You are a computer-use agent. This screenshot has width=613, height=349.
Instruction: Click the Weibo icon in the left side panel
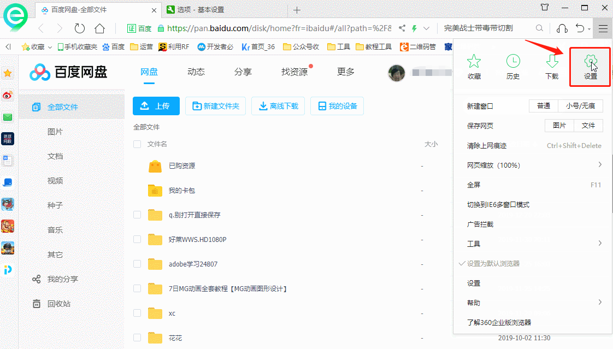[x=7, y=95]
